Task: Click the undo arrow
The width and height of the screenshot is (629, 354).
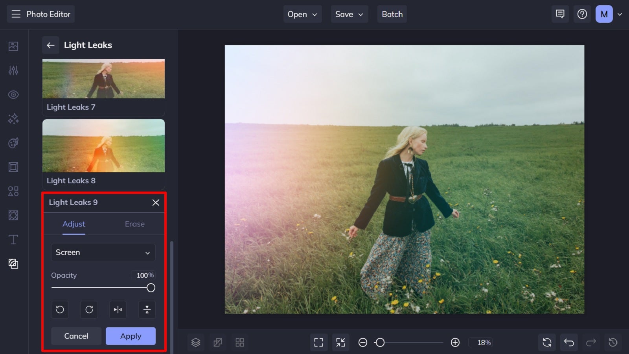Action: 569,342
